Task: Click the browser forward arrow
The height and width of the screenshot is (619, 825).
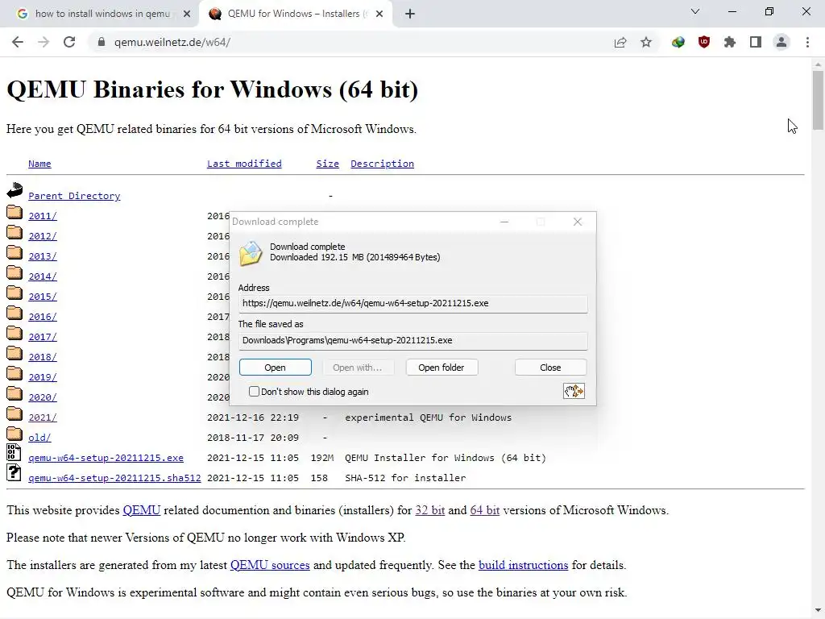Action: pyautogui.click(x=44, y=42)
